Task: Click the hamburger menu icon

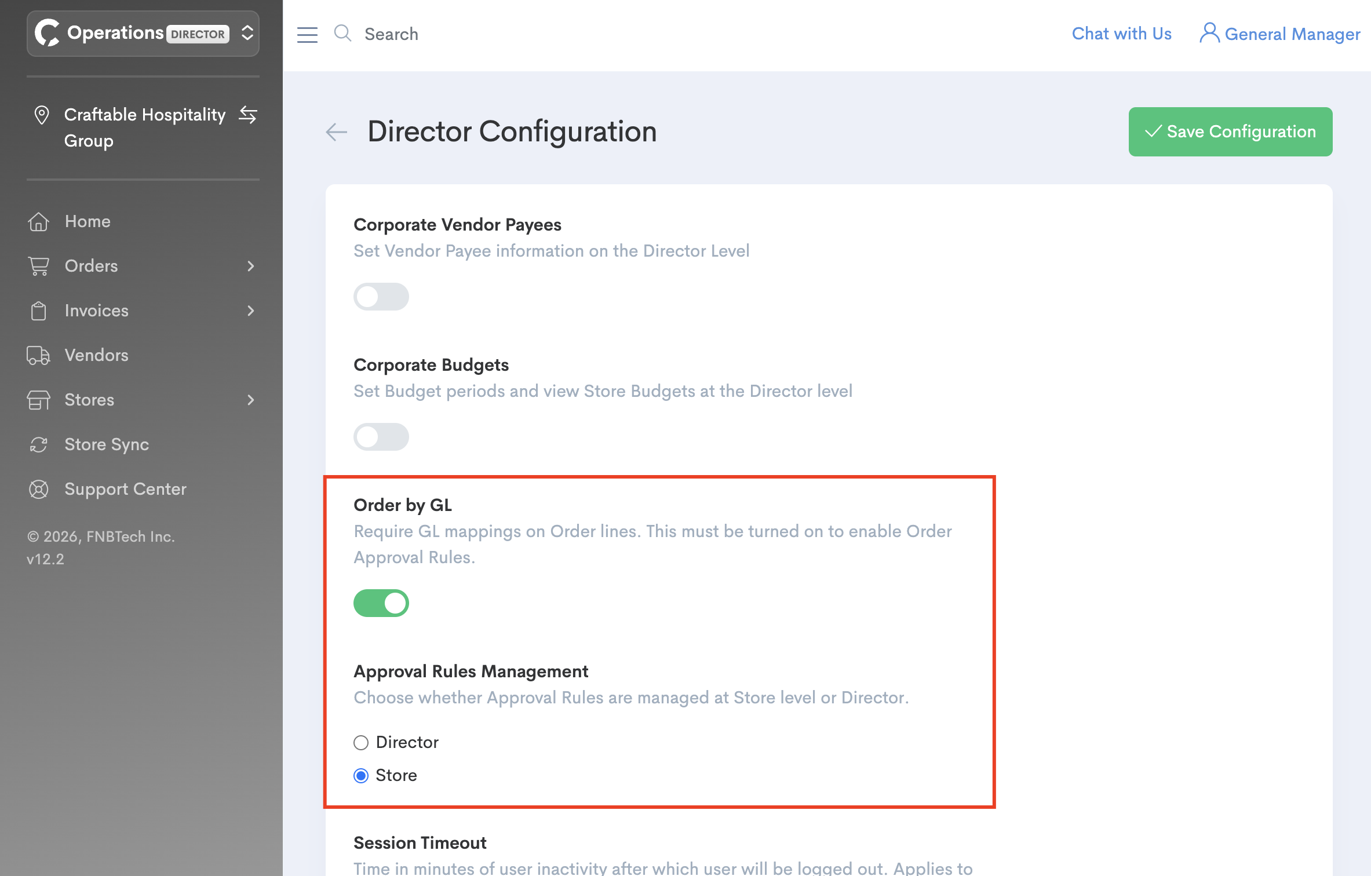Action: [x=307, y=34]
